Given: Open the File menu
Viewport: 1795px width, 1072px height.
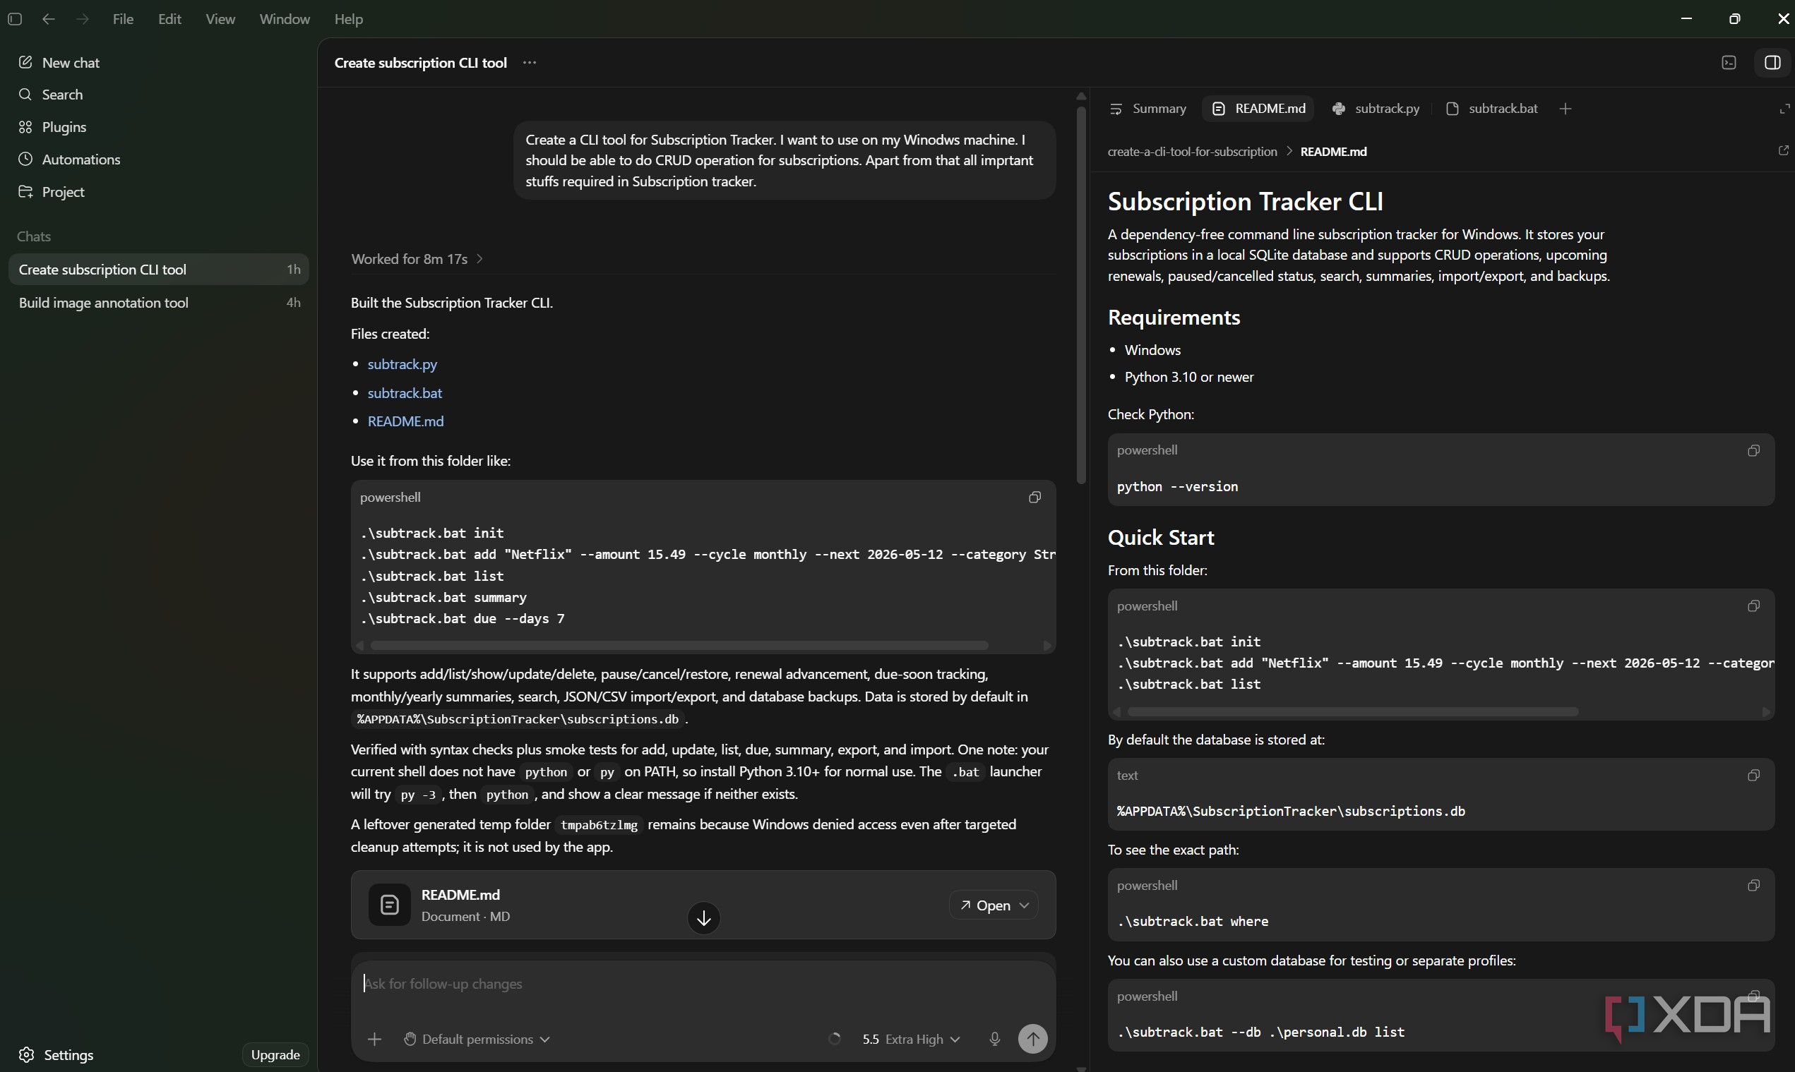Looking at the screenshot, I should (123, 19).
